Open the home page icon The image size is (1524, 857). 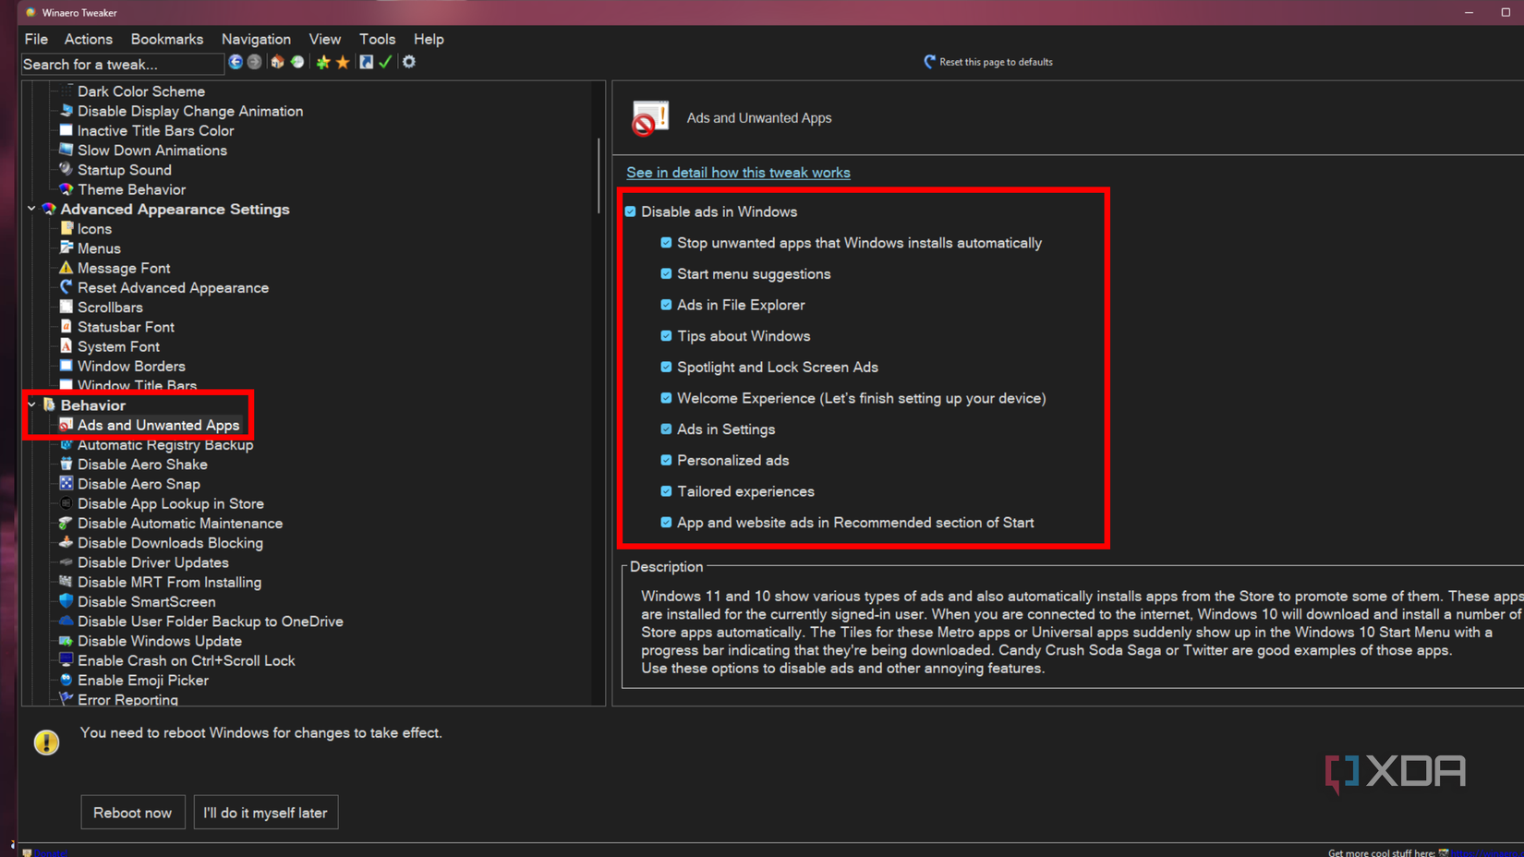click(x=277, y=62)
